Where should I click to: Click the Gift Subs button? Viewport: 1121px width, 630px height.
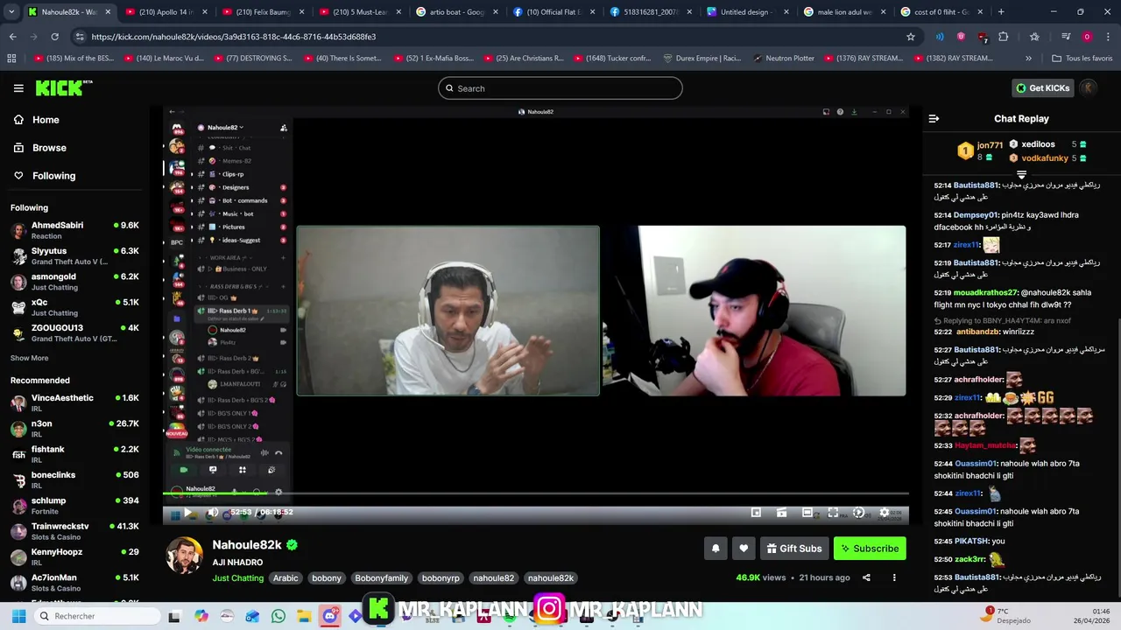coord(794,549)
